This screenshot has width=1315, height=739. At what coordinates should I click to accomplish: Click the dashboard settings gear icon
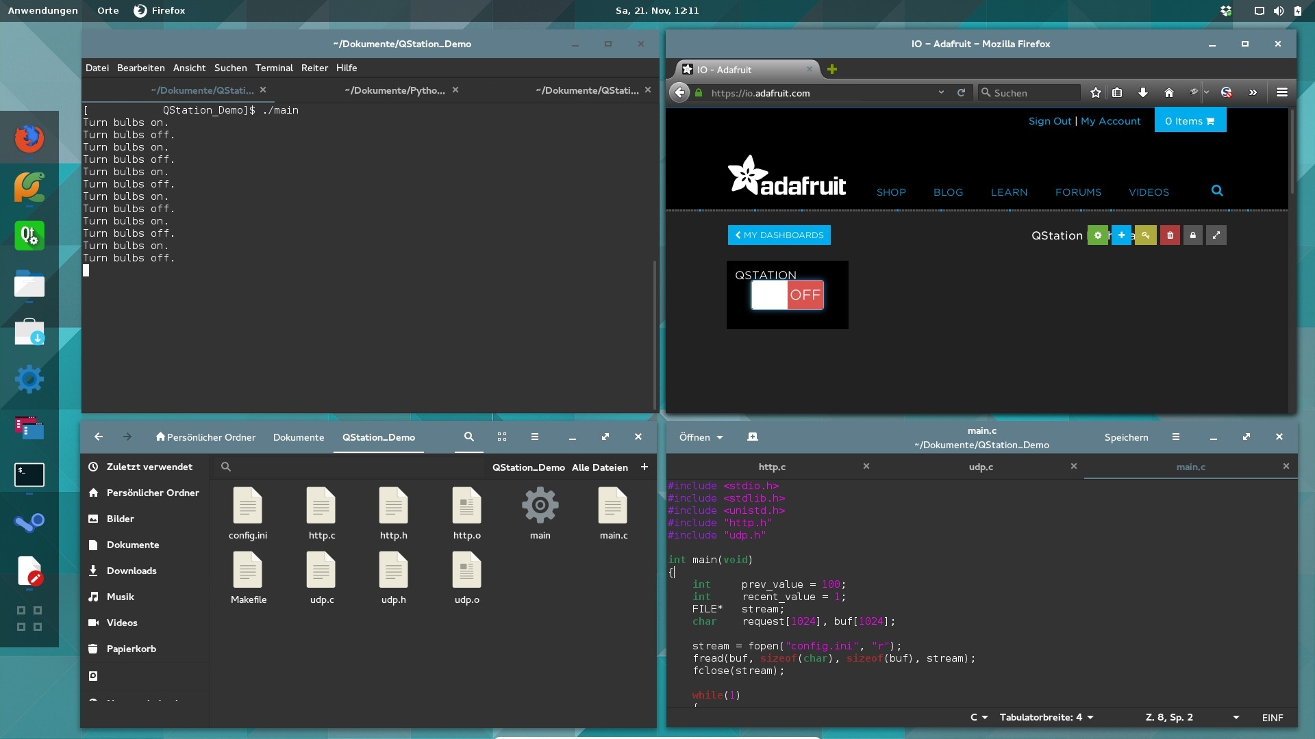click(x=1097, y=235)
